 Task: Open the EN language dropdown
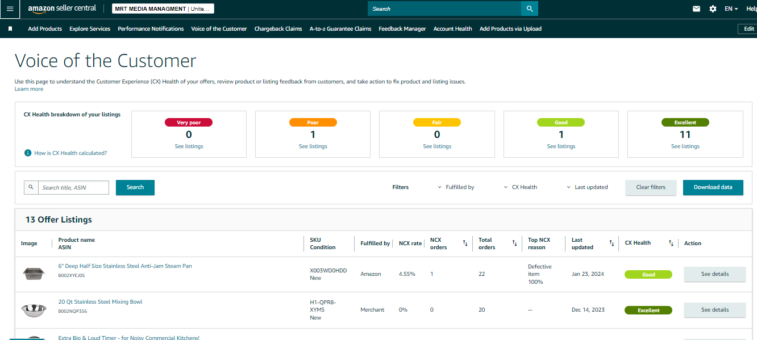coord(731,9)
